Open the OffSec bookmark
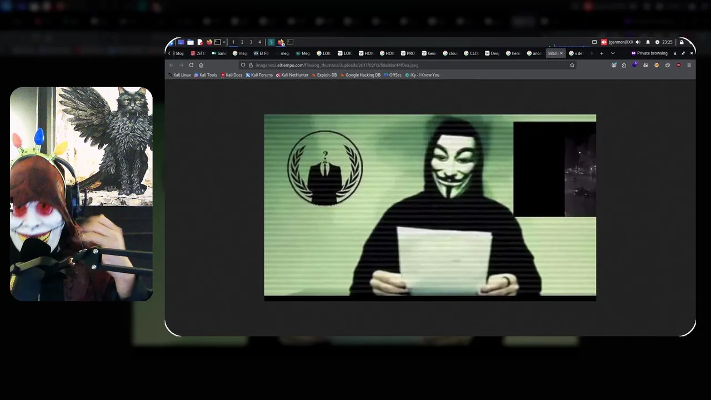The width and height of the screenshot is (711, 400). 393,75
